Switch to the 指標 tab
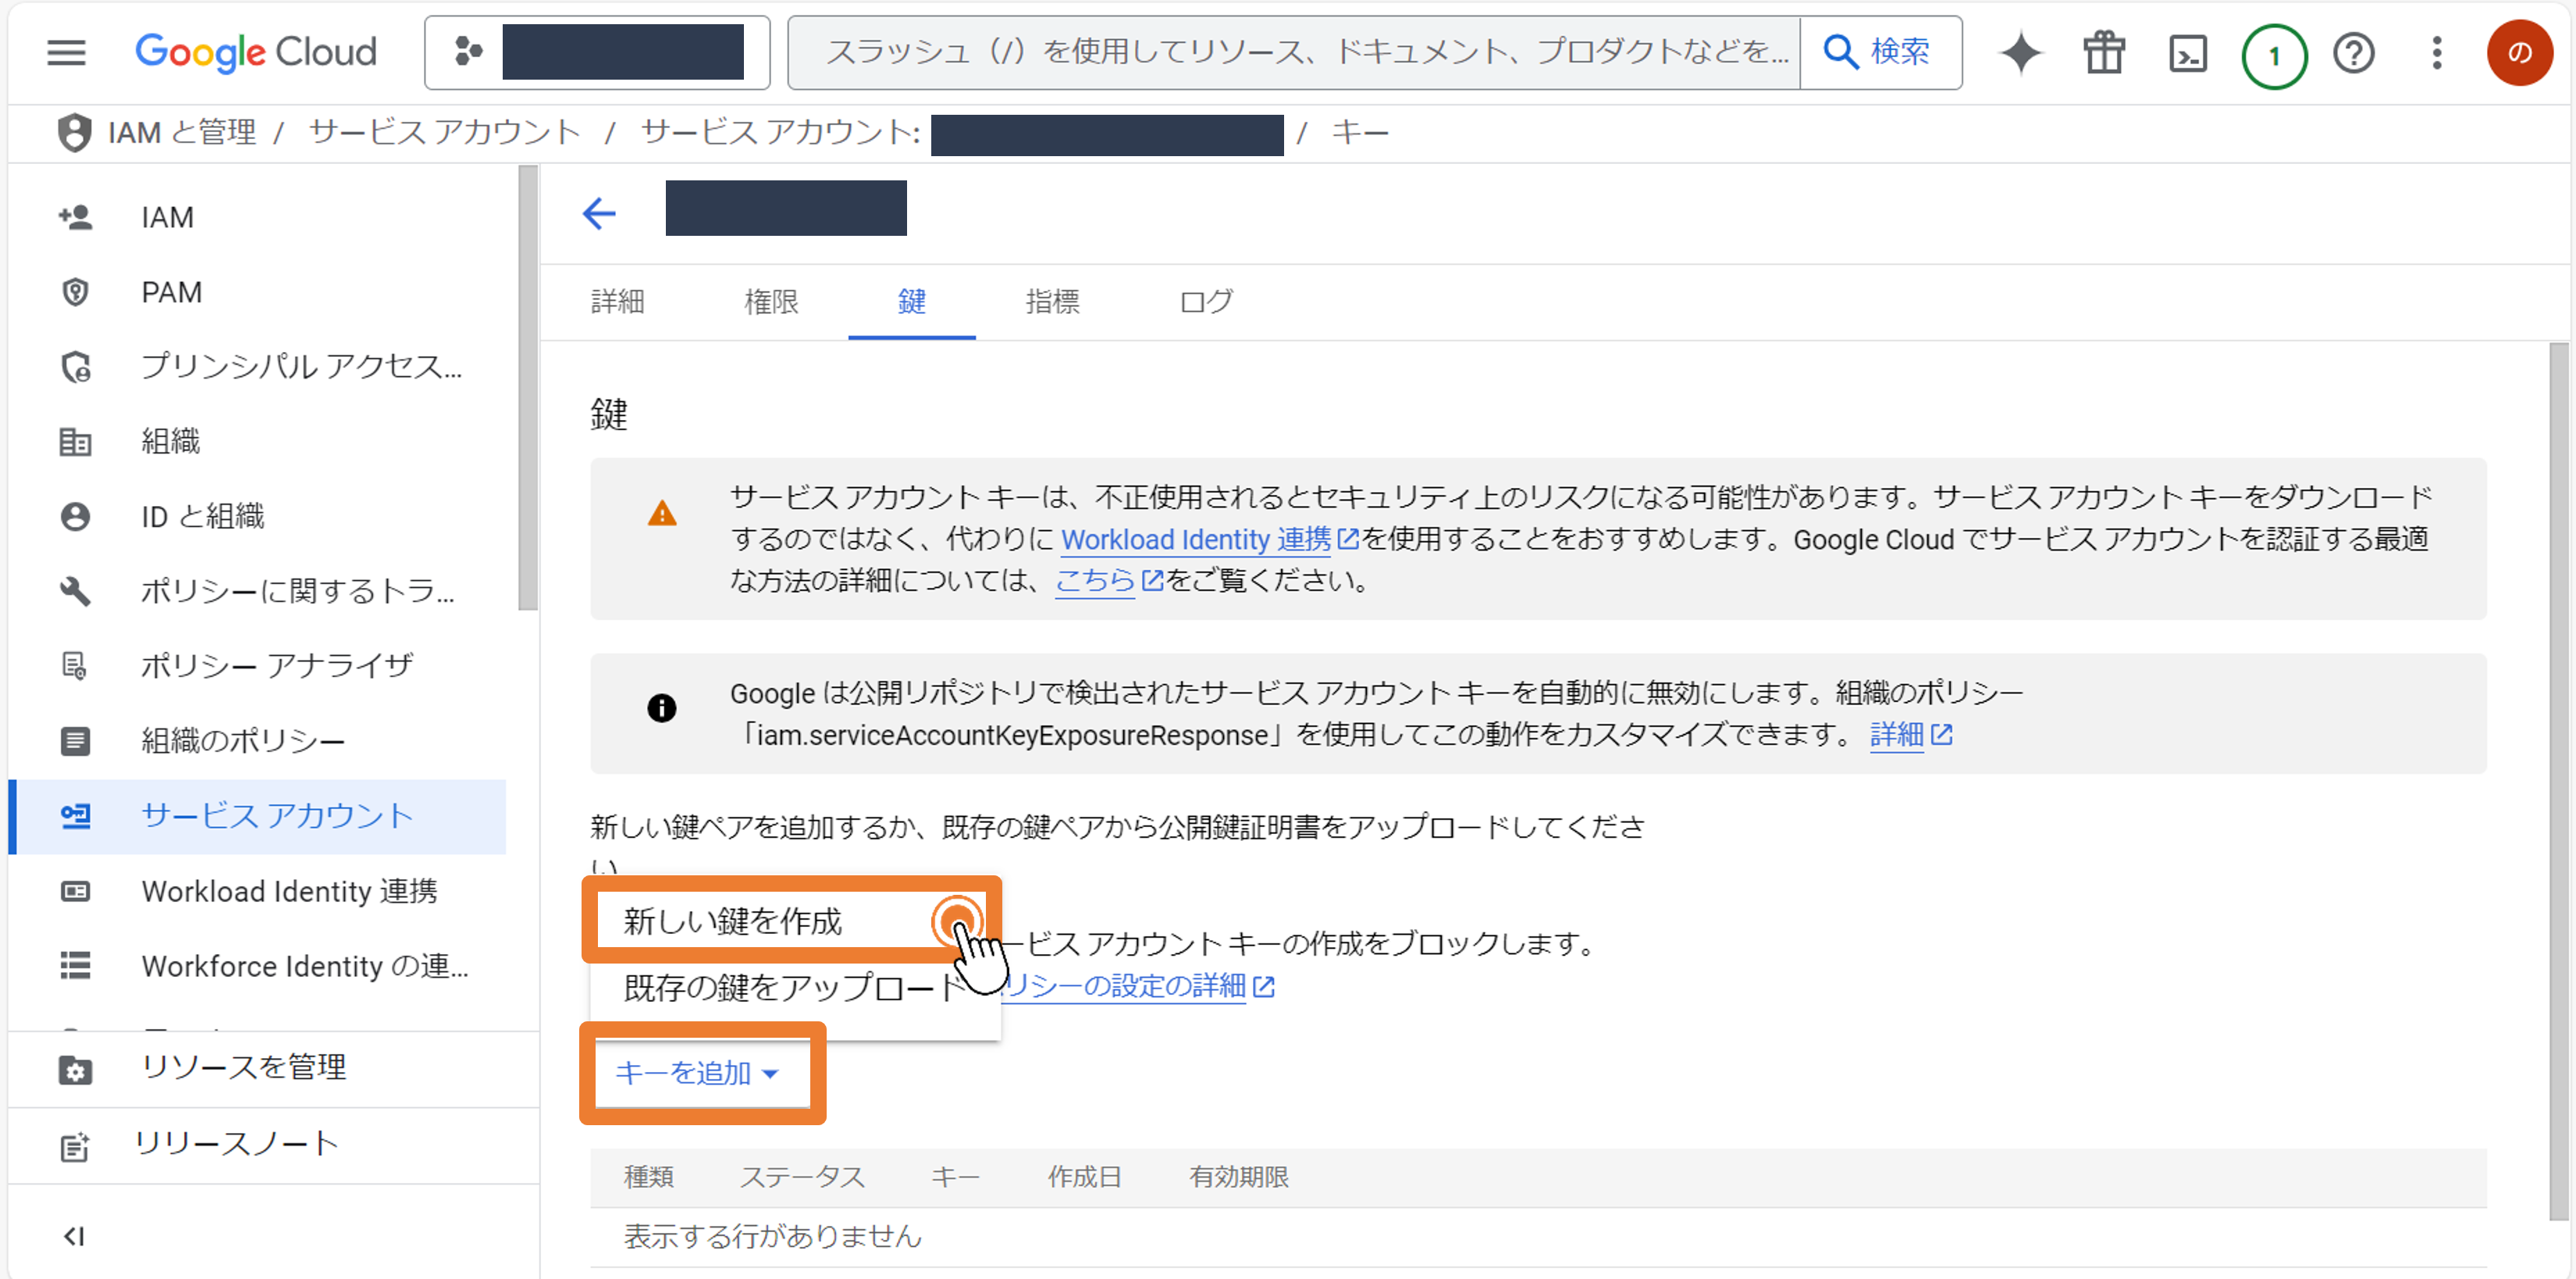2576x1279 pixels. tap(1052, 301)
